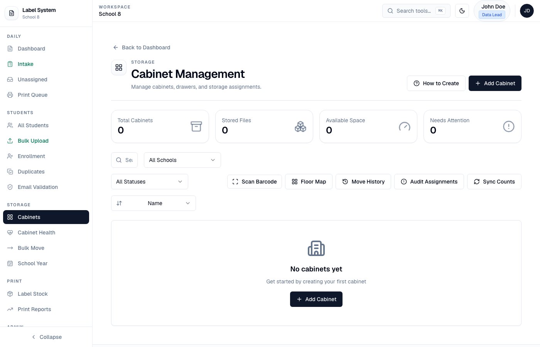Toggle dark mode moon icon

tap(462, 11)
